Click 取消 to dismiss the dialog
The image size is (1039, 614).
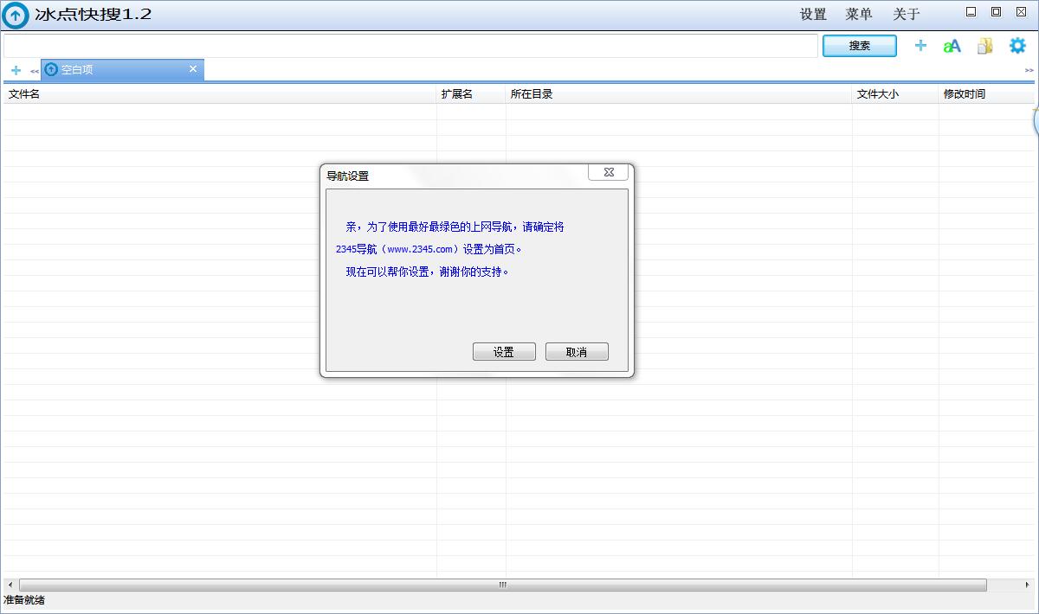tap(577, 352)
